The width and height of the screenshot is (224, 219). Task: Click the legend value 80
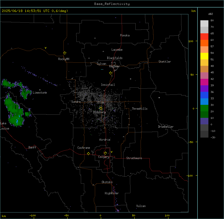[212, 21]
